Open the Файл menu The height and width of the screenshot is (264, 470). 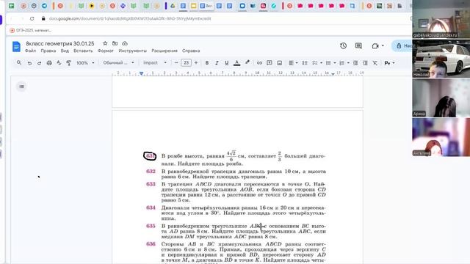coord(30,51)
